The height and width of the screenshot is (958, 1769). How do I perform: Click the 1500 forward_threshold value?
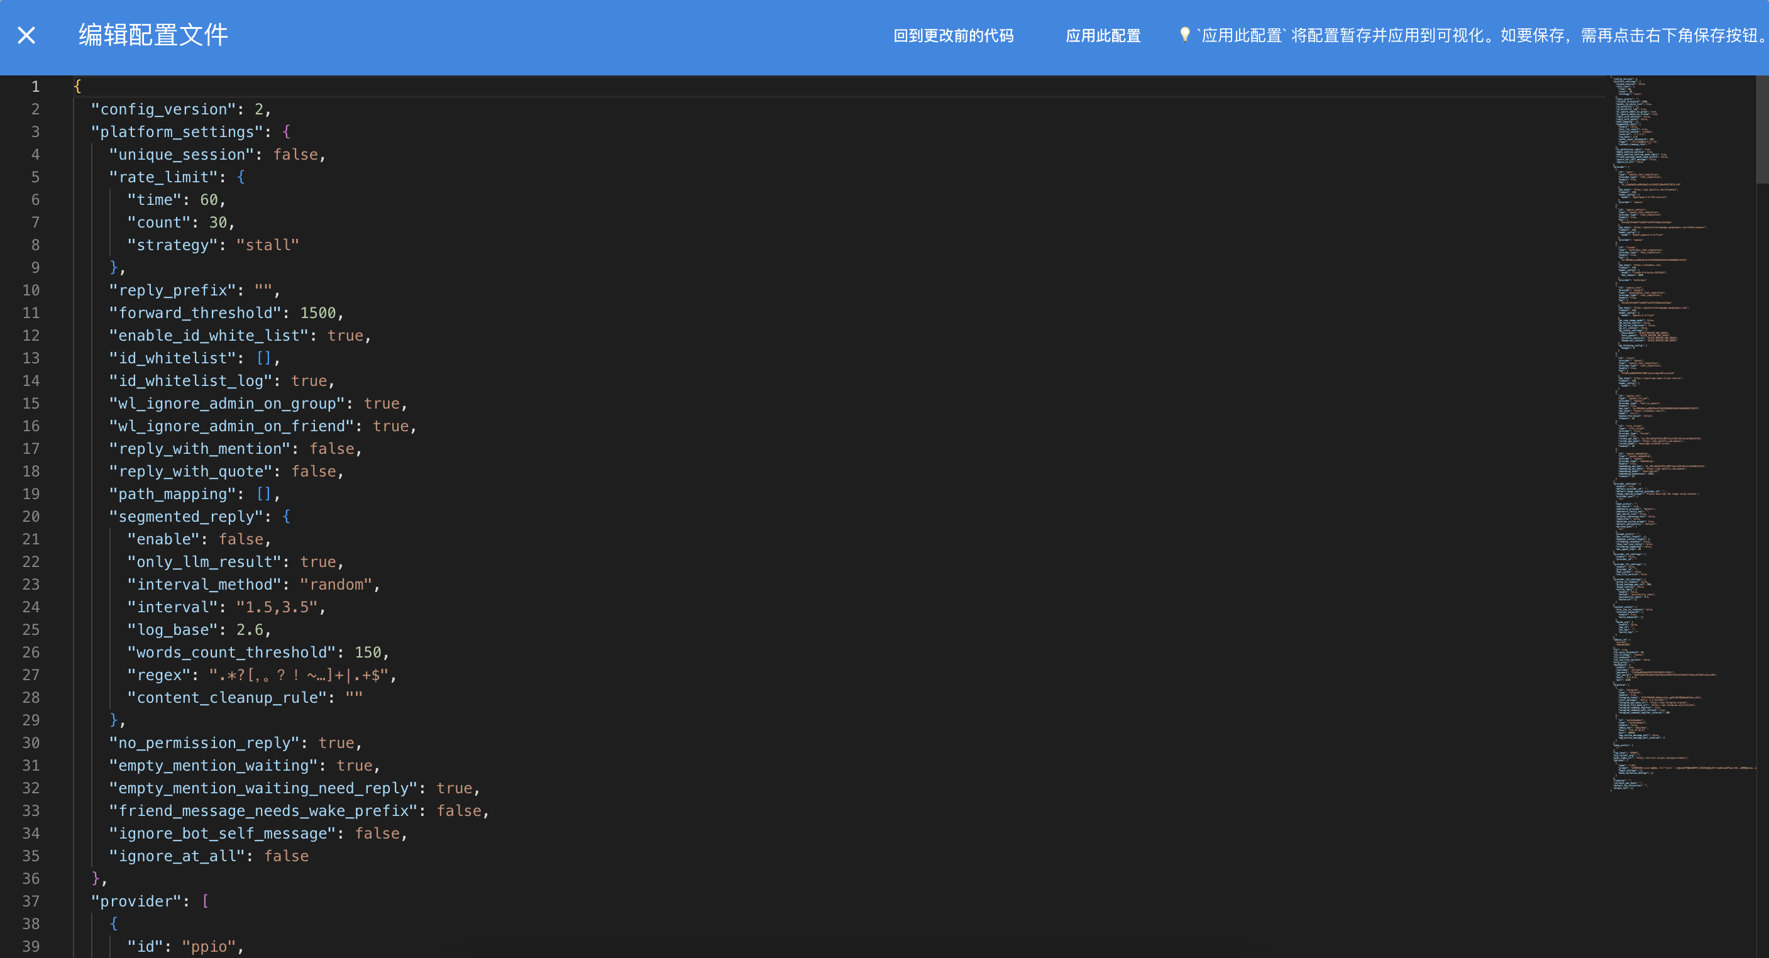(317, 313)
